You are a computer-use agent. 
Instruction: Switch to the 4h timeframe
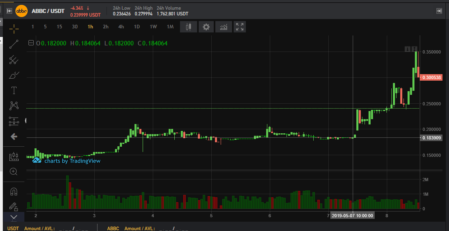pyautogui.click(x=121, y=27)
